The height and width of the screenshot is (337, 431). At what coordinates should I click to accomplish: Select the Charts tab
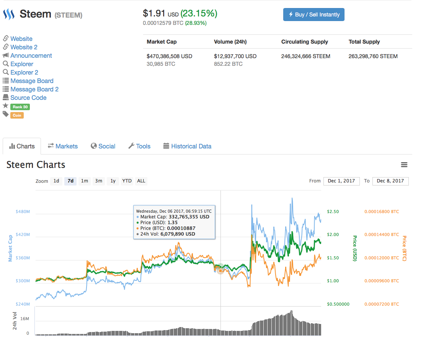coord(22,146)
